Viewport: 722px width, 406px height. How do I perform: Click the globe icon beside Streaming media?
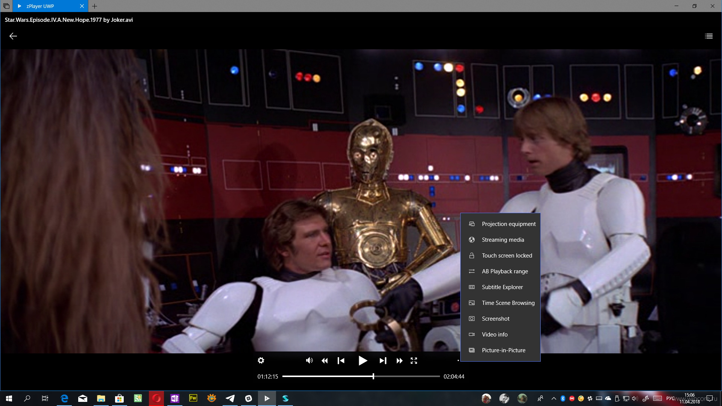472,239
